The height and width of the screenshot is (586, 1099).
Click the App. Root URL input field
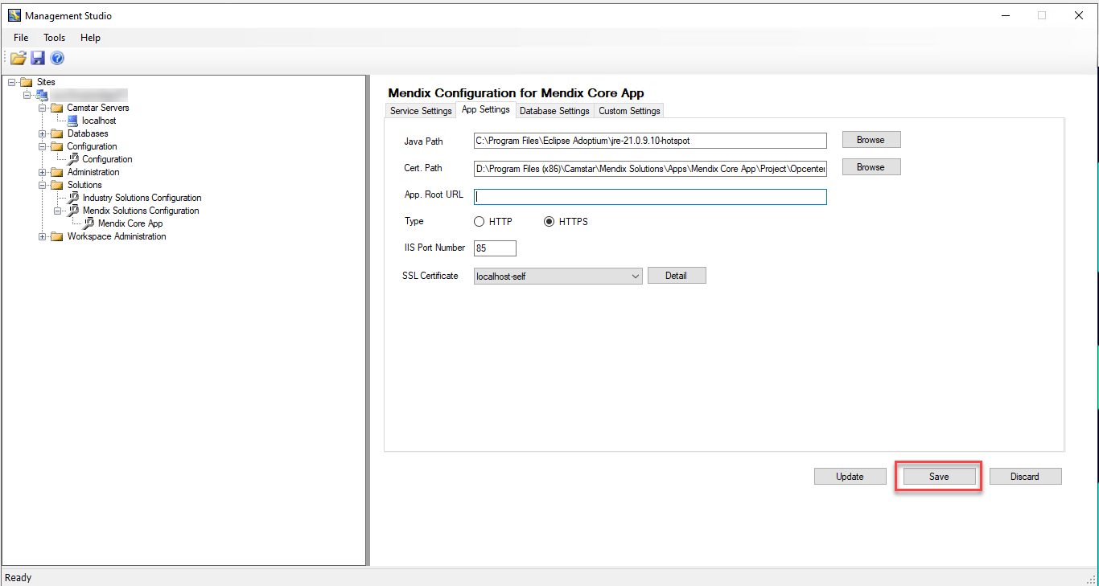coord(650,197)
